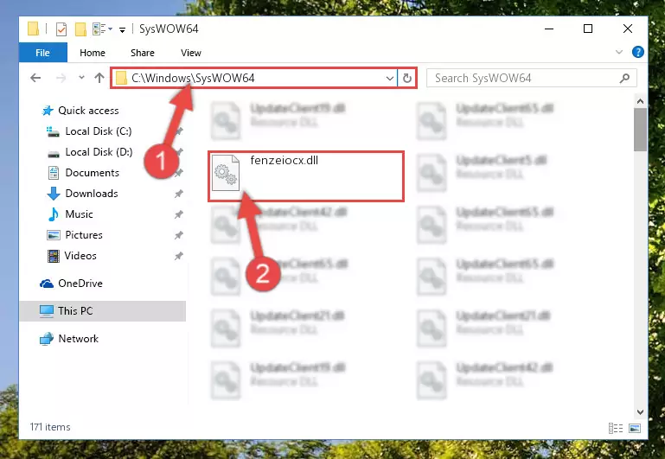This screenshot has height=459, width=665.
Task: Click the folder icon at title bar left
Action: point(33,29)
